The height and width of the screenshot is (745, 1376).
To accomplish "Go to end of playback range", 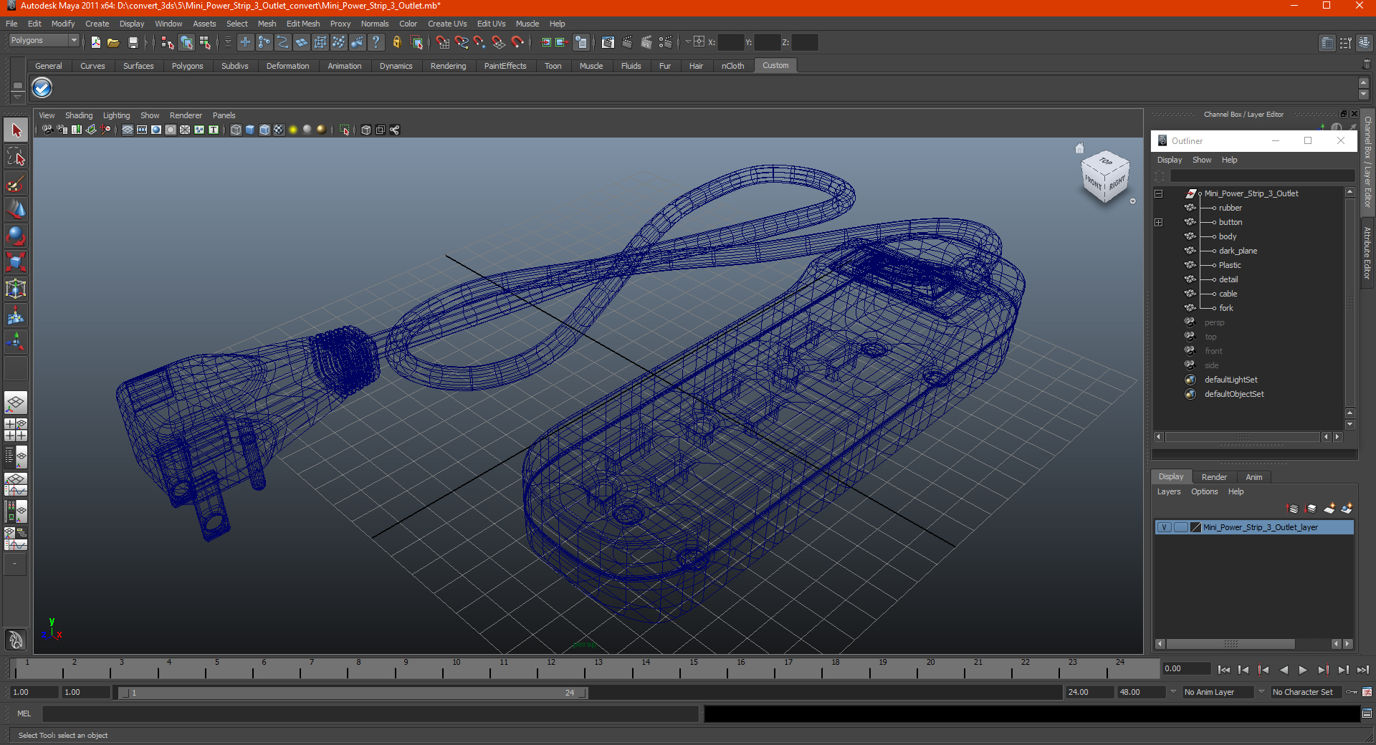I will point(1363,670).
